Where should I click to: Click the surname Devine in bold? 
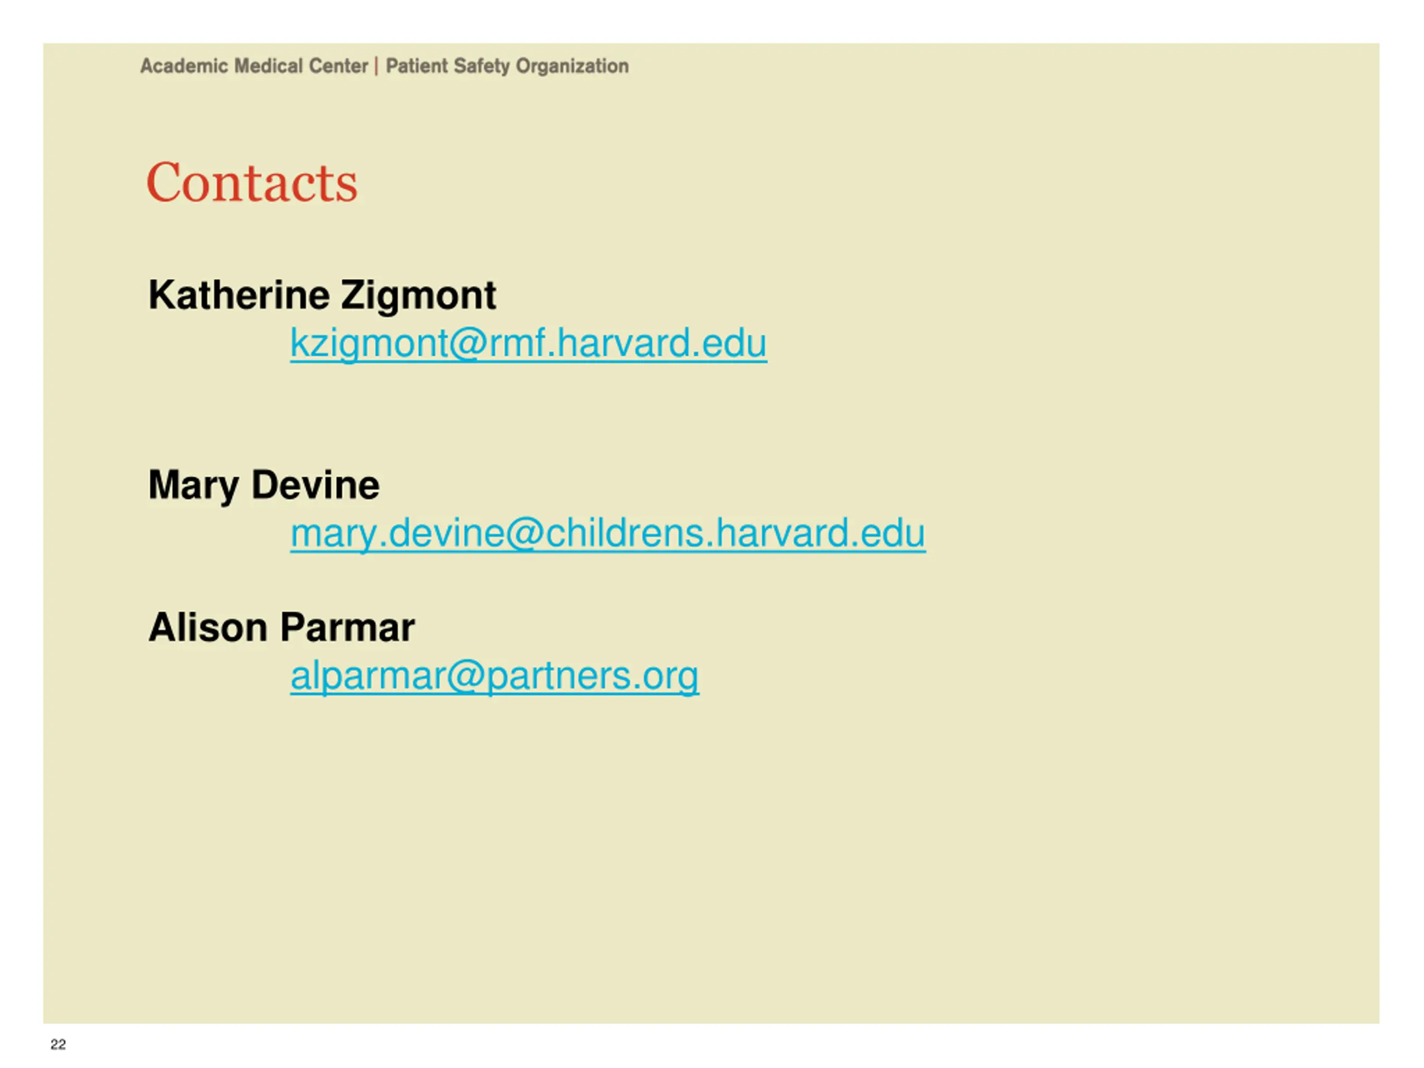click(x=315, y=484)
